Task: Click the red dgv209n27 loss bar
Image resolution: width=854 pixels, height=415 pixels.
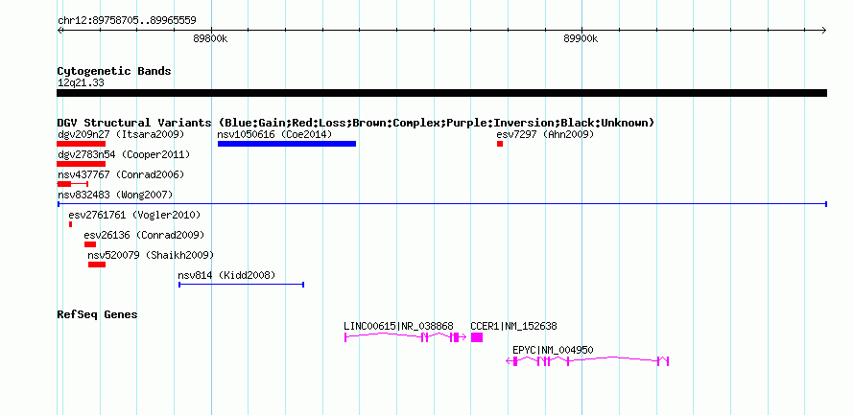Action: coord(82,144)
